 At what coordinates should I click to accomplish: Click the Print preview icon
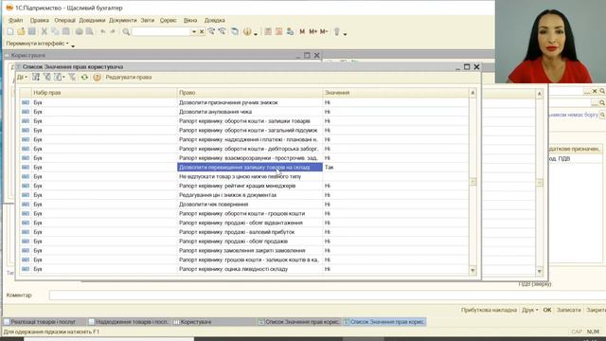tap(89, 31)
